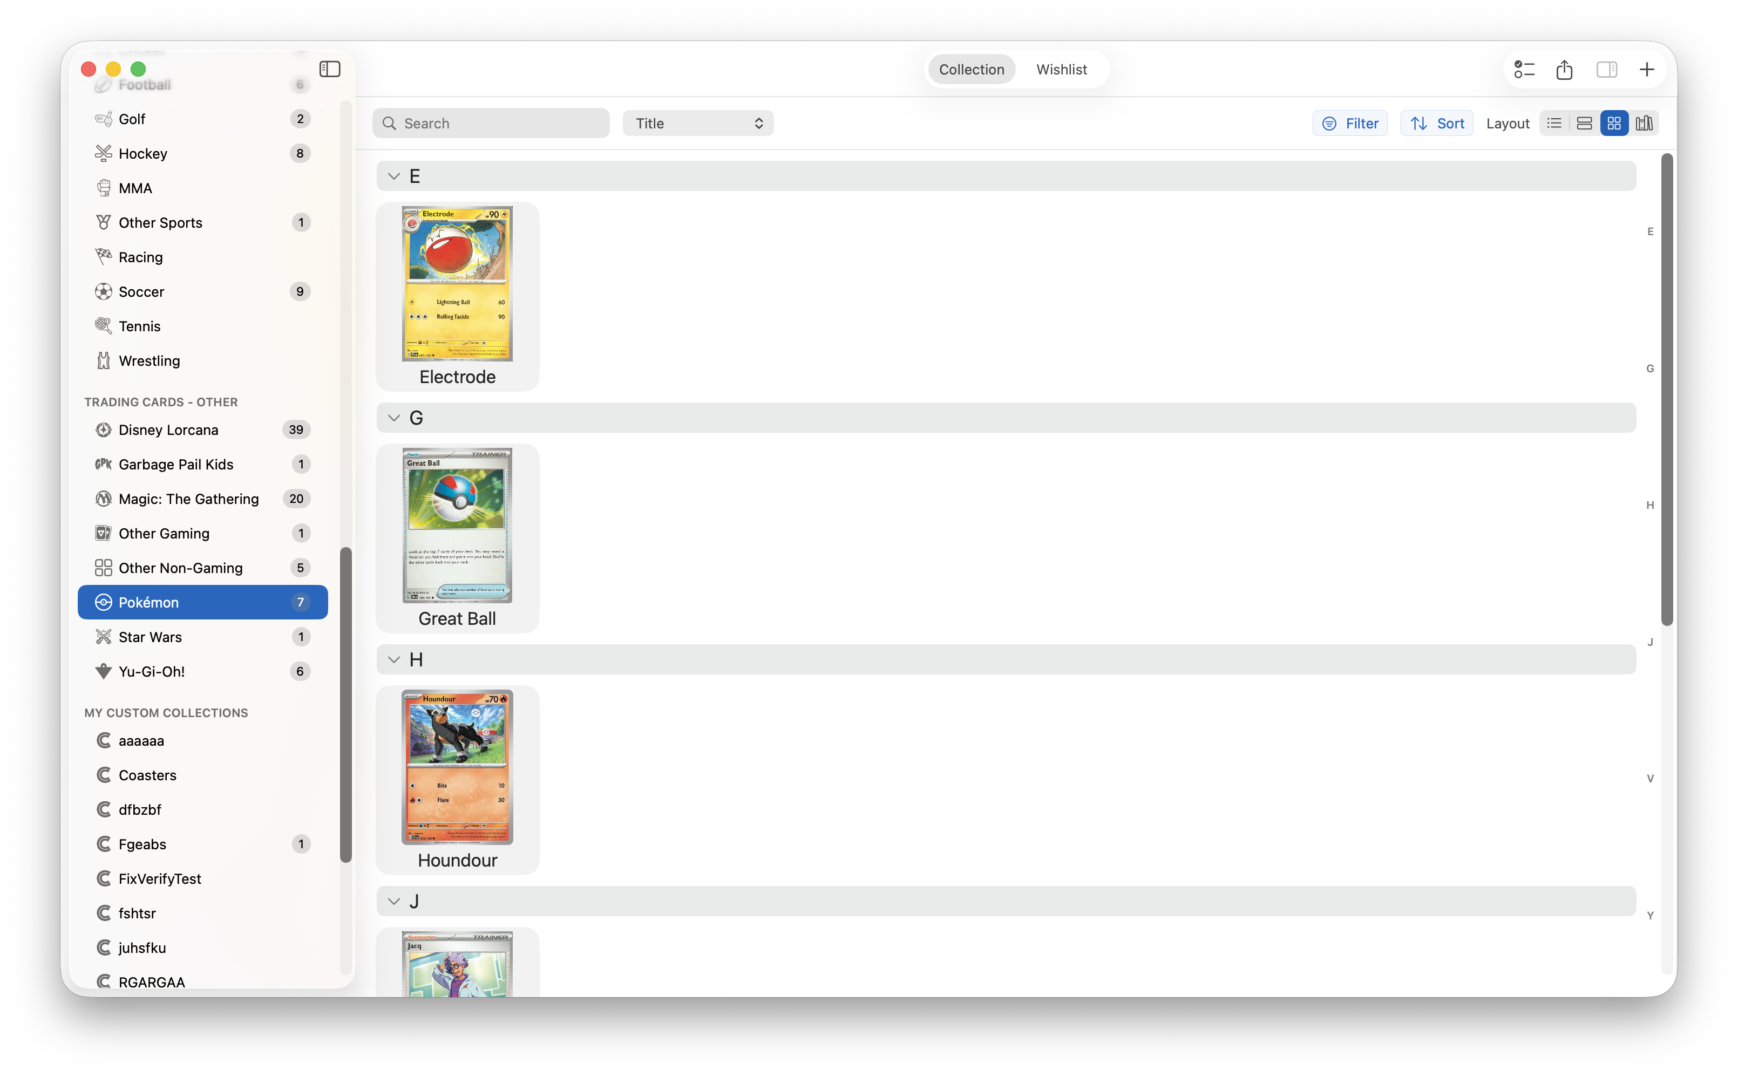Collapse the H section header

(395, 659)
